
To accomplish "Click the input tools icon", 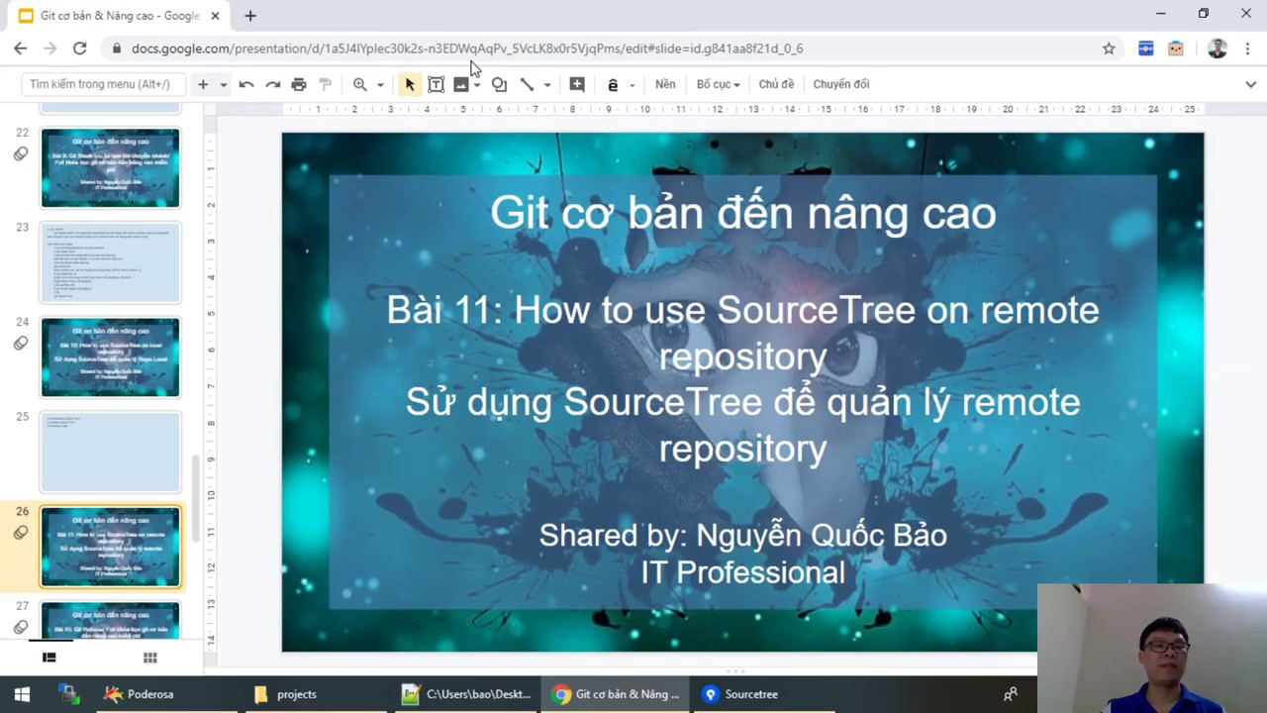I will click(613, 84).
